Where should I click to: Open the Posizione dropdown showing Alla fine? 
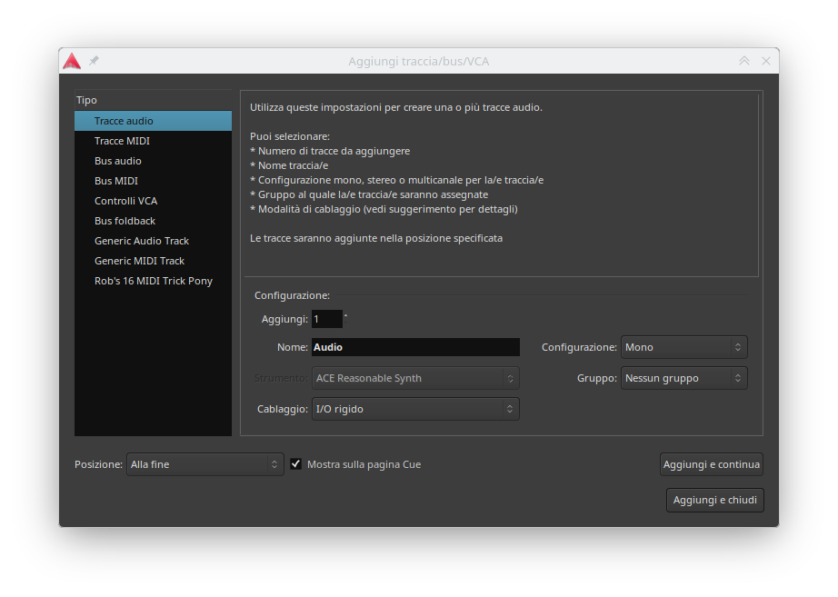click(205, 464)
